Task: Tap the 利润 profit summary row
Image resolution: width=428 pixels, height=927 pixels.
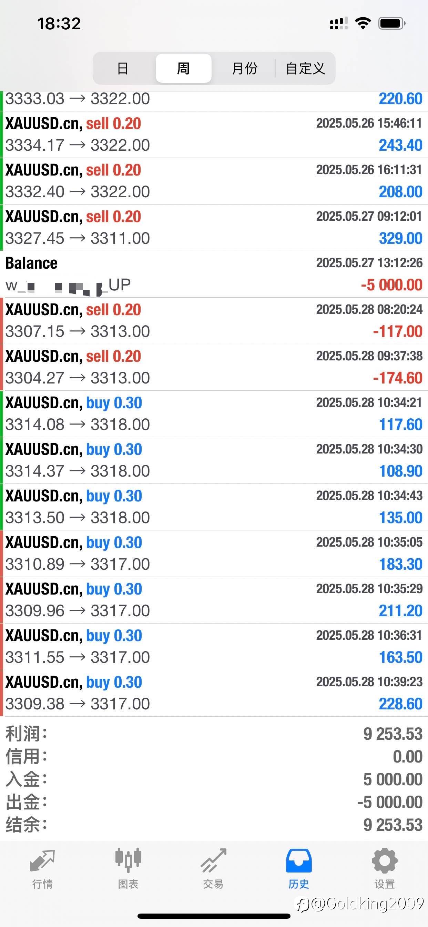Action: [x=214, y=734]
